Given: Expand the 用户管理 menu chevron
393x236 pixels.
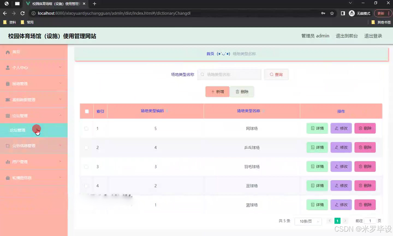Looking at the screenshot, I should point(60,161).
